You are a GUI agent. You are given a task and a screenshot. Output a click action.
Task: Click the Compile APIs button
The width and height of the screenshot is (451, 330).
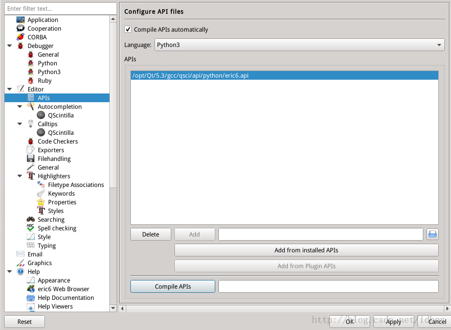click(172, 286)
